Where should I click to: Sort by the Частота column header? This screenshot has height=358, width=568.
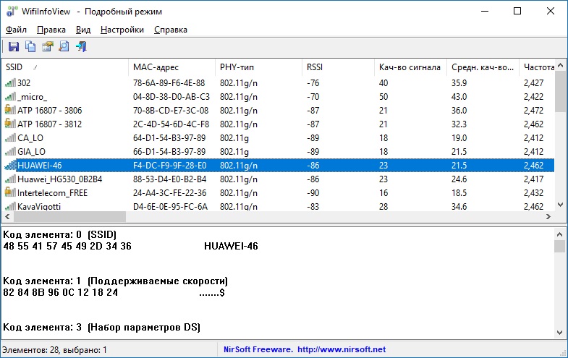537,67
